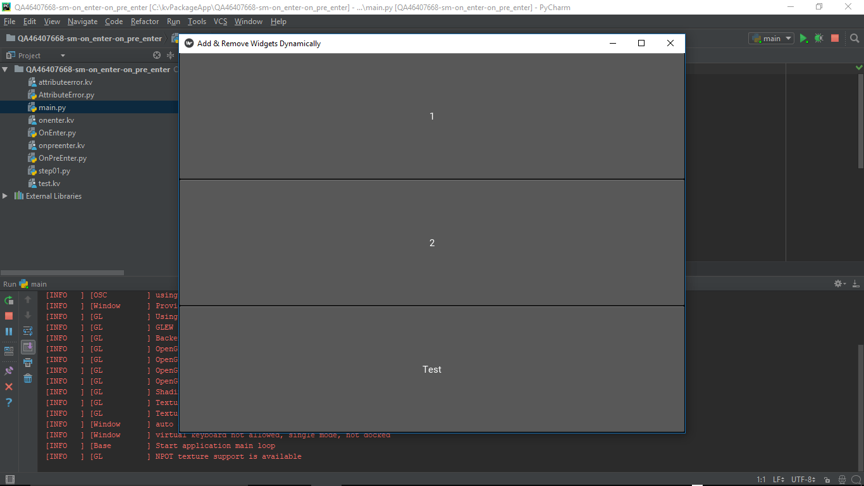Select attributeerror.kv in project tree
The height and width of the screenshot is (486, 864).
point(65,82)
